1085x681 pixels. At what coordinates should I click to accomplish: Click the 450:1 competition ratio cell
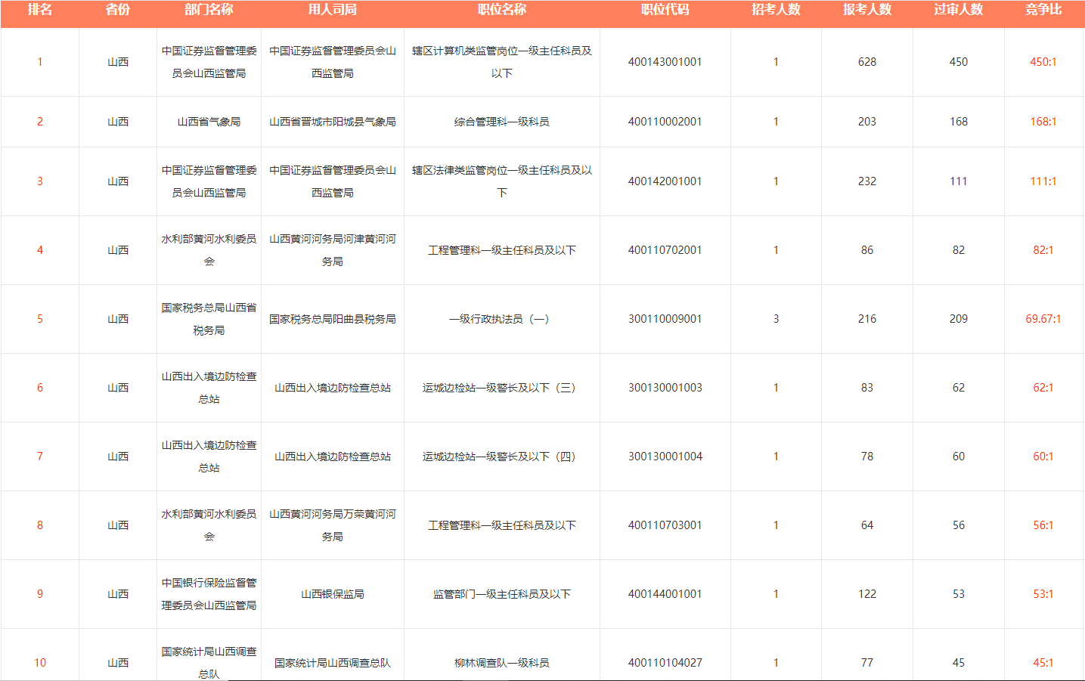coord(1043,62)
